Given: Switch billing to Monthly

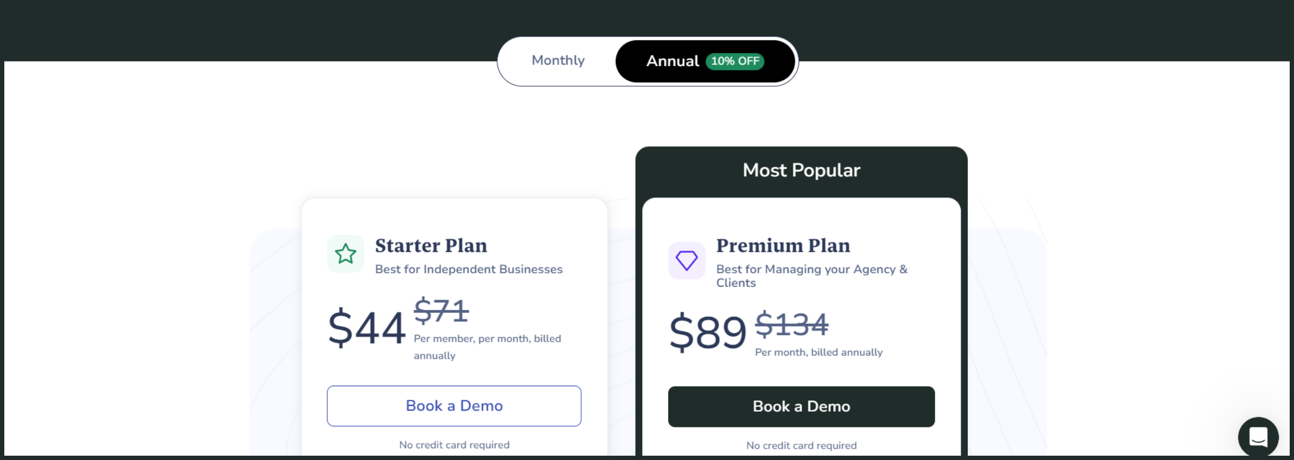Looking at the screenshot, I should (558, 61).
